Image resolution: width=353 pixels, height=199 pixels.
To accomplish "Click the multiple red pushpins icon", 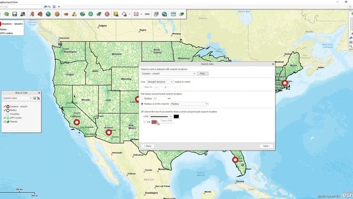I will (40, 14).
